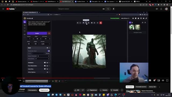Open the stable-diffusion model dropdown
This screenshot has height=97, width=172.
[x=126, y=18]
